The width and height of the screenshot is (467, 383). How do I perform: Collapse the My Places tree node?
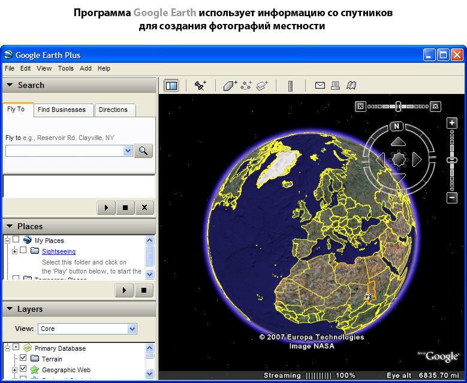click(7, 241)
